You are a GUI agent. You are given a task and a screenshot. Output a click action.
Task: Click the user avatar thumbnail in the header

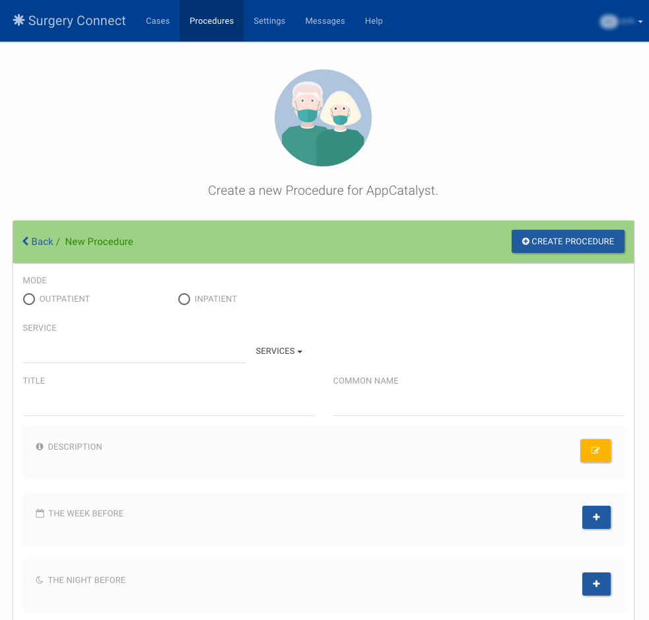click(x=608, y=21)
